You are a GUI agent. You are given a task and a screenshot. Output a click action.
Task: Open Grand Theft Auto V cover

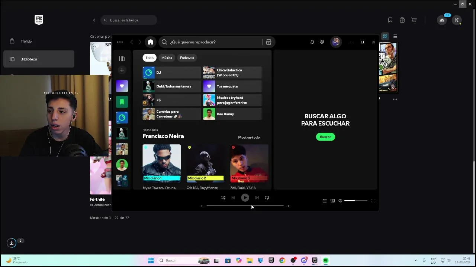(x=388, y=67)
